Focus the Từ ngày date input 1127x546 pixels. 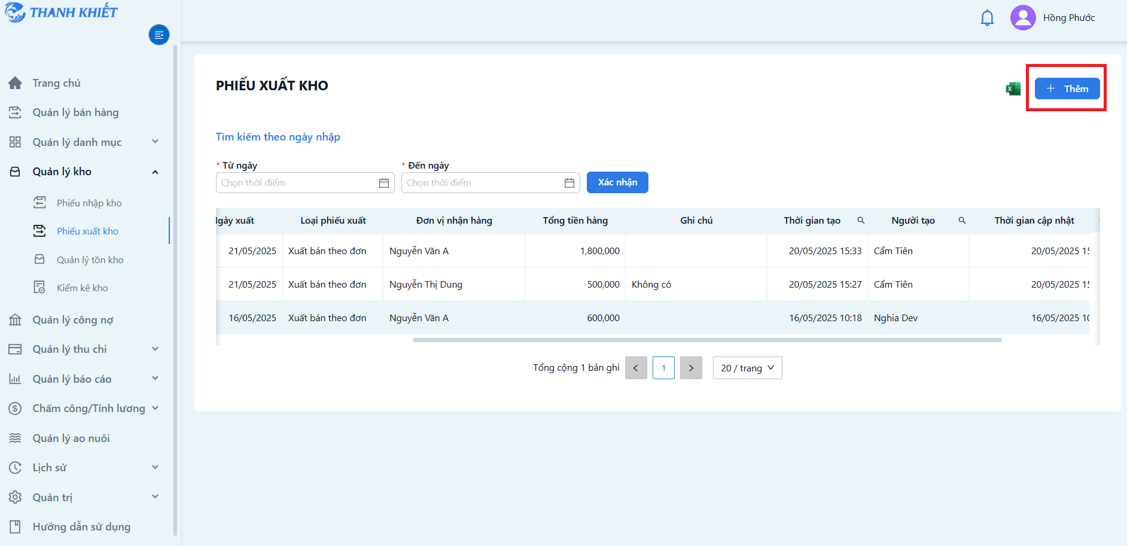click(x=305, y=183)
